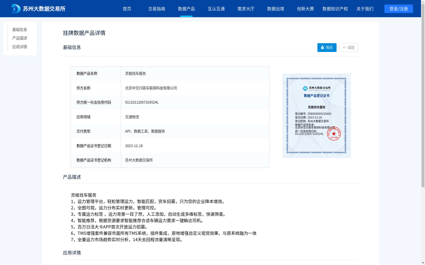Click the 数据产品证书登记日期 label
This screenshot has height=265, width=425.
pyautogui.click(x=94, y=146)
